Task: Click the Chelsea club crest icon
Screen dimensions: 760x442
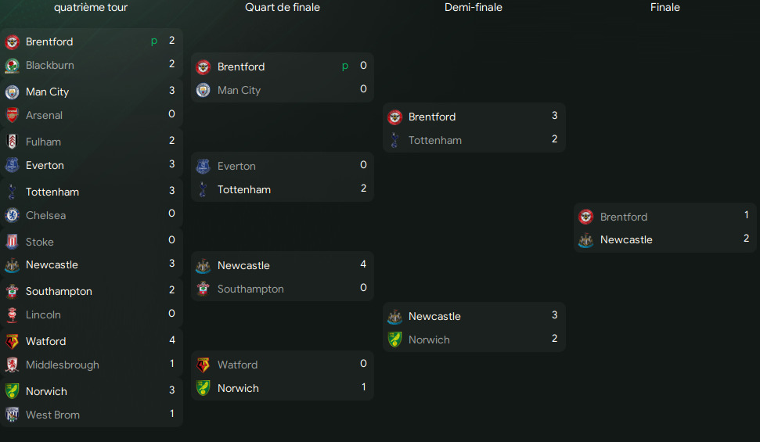Action: [x=12, y=215]
